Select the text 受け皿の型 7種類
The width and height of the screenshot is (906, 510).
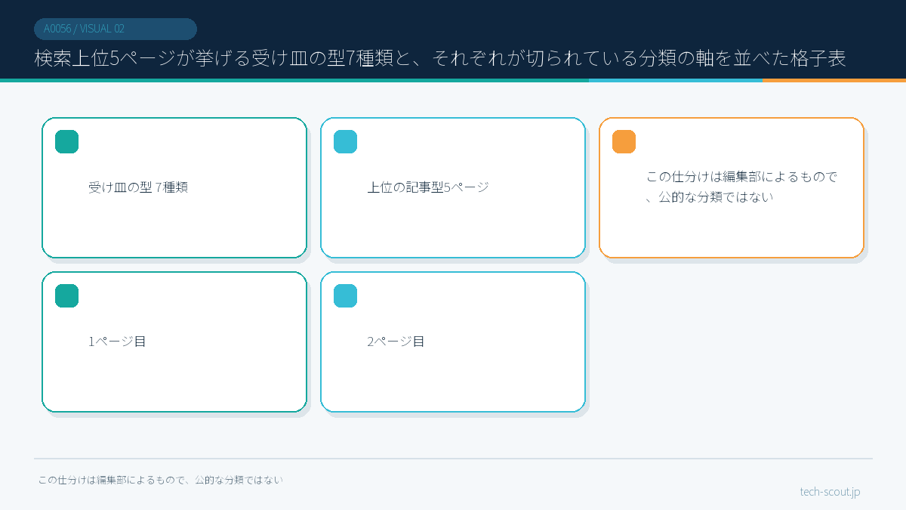click(x=138, y=187)
